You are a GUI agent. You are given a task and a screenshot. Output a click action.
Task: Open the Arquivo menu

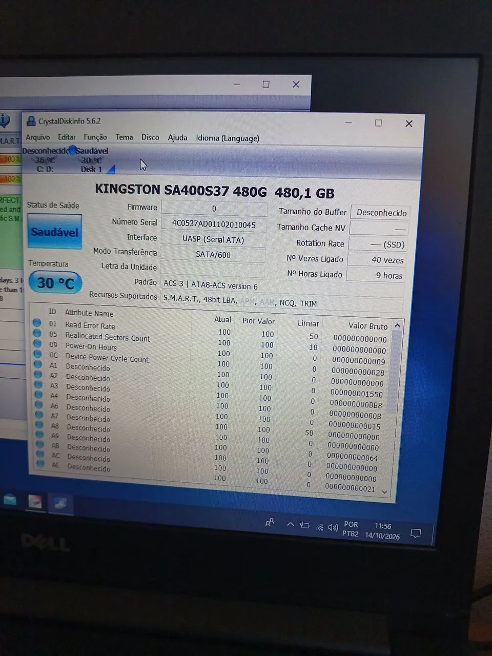point(38,137)
